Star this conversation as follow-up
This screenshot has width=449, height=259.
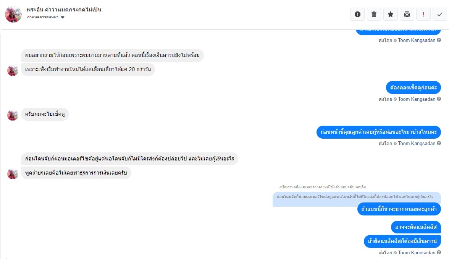click(391, 14)
